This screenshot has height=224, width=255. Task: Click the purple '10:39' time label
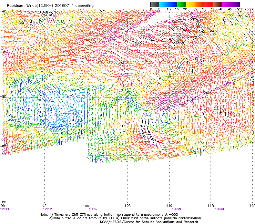pos(219,209)
